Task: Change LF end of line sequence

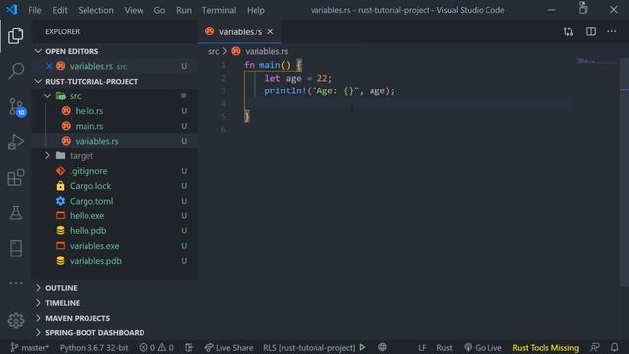Action: click(x=422, y=347)
